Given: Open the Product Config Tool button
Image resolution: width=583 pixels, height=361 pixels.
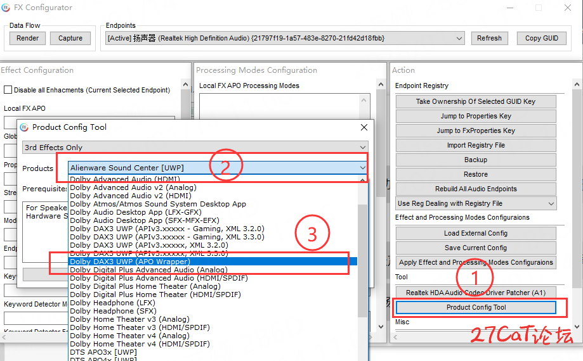Looking at the screenshot, I should coord(476,307).
